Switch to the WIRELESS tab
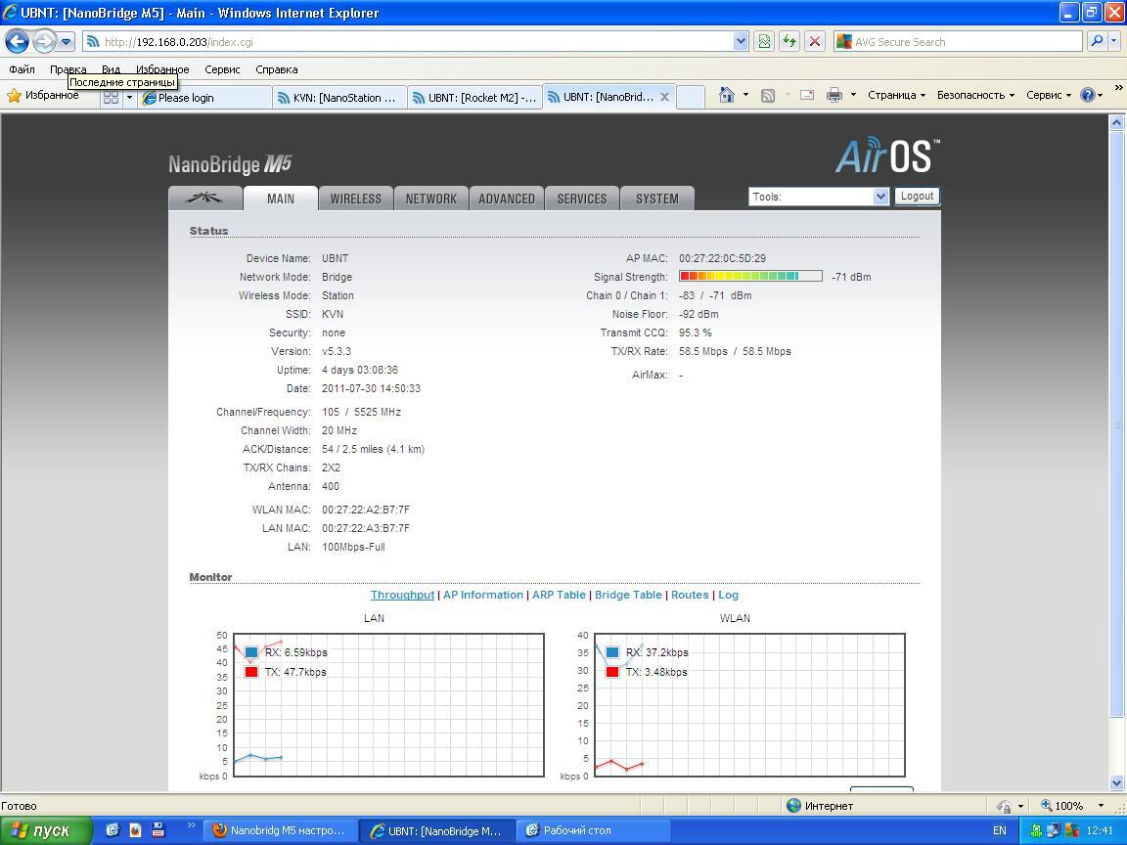Viewport: 1127px width, 845px height. pos(355,199)
